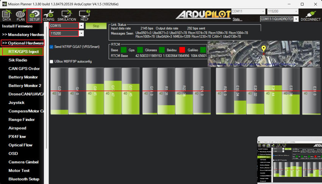Screen dimensions: 322x184
Task: Click the Glonass green indicator
Action: tap(162, 50)
